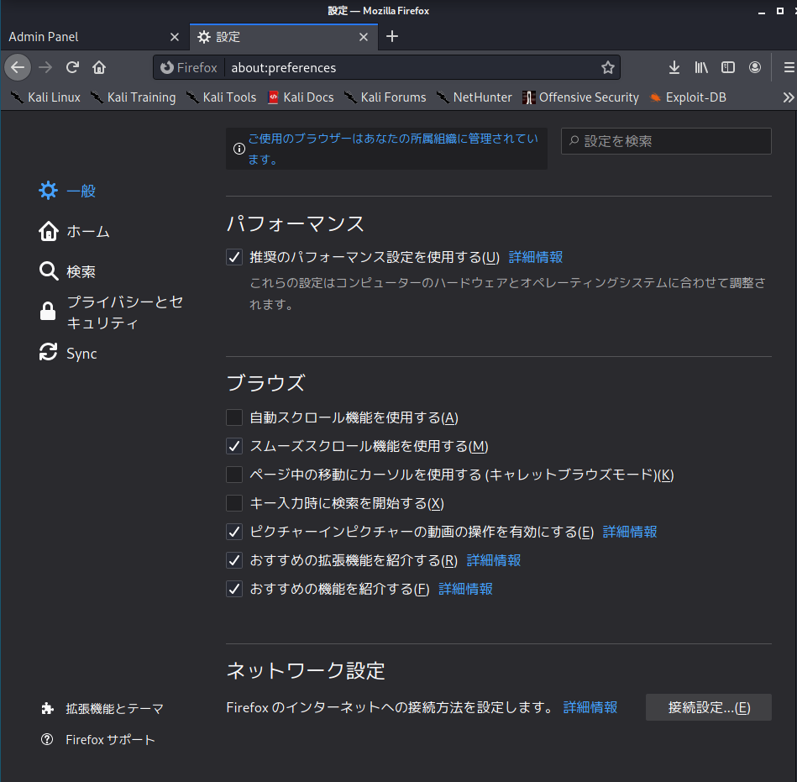Image resolution: width=797 pixels, height=782 pixels.
Task: Click the 設定を検索 search field
Action: pyautogui.click(x=666, y=141)
